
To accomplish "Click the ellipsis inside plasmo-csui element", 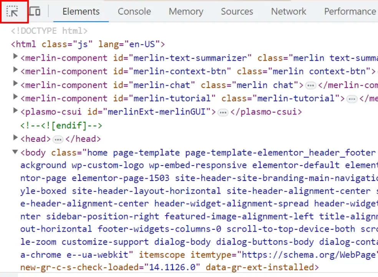I will (x=223, y=113).
